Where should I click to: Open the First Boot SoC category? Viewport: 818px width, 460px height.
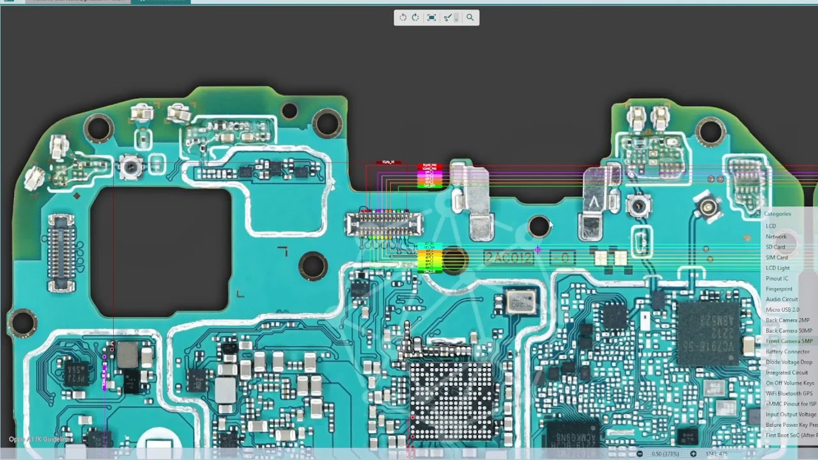tap(791, 435)
